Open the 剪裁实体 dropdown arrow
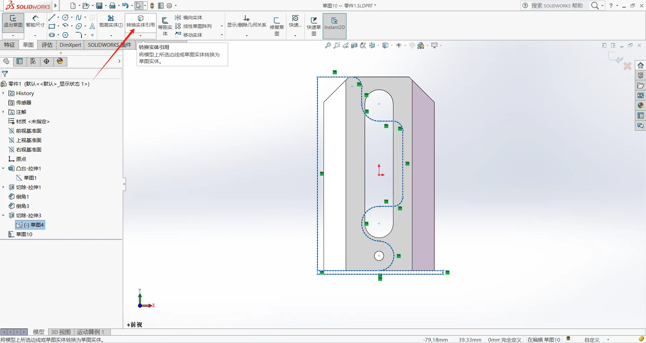The height and width of the screenshot is (343, 646). coord(111,35)
